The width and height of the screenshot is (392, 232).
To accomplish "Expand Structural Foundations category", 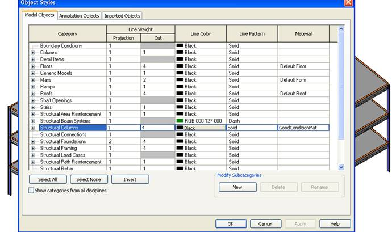I will tap(32, 141).
